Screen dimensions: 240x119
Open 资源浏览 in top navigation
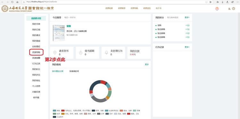147,8
